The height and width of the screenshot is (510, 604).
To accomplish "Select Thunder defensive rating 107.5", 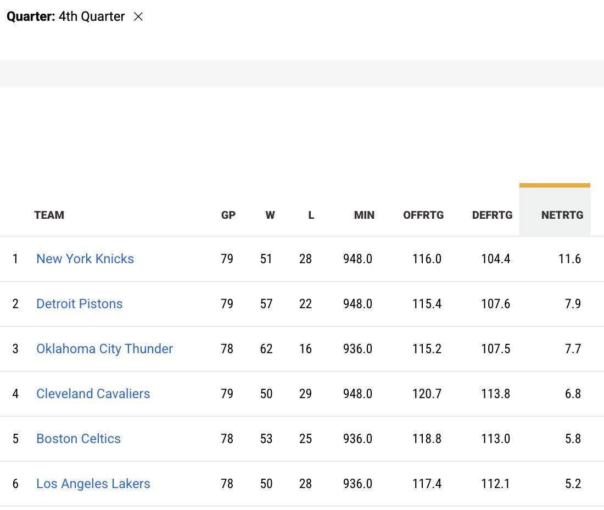I will pyautogui.click(x=495, y=349).
